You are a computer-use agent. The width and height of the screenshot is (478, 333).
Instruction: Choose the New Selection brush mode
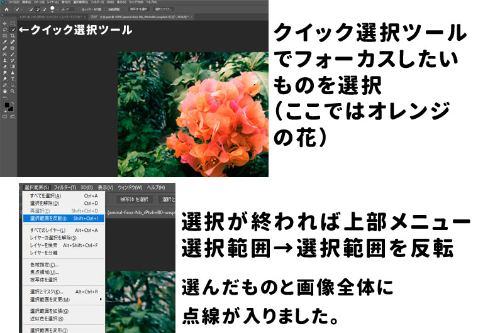pos(30,9)
